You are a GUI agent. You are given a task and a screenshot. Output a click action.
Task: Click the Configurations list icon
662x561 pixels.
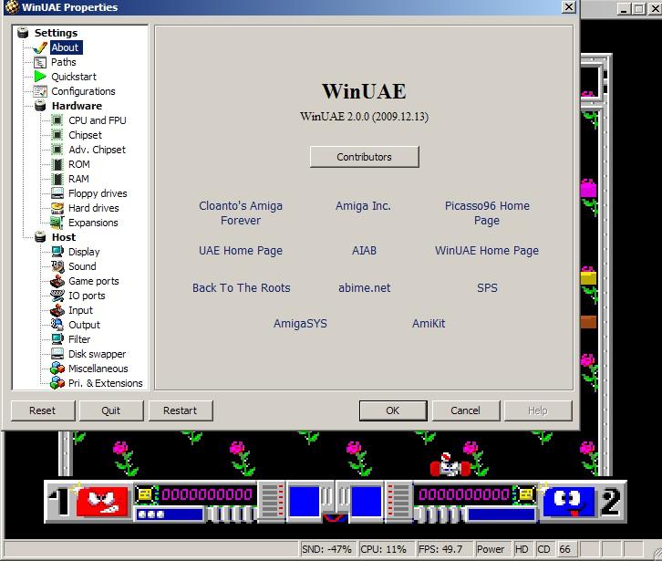[40, 91]
